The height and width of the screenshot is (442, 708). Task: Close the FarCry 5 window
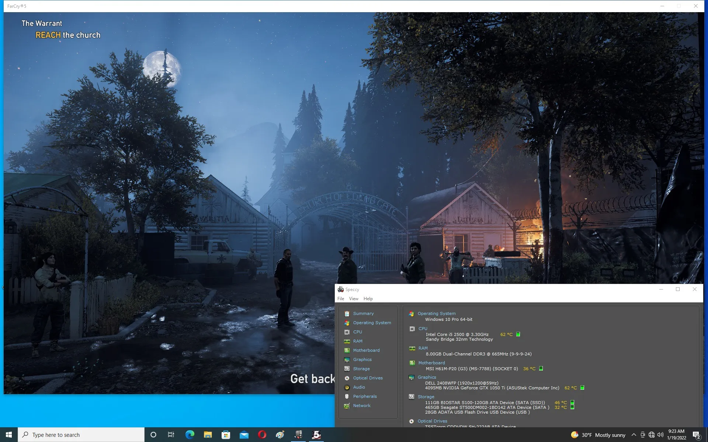pos(696,6)
